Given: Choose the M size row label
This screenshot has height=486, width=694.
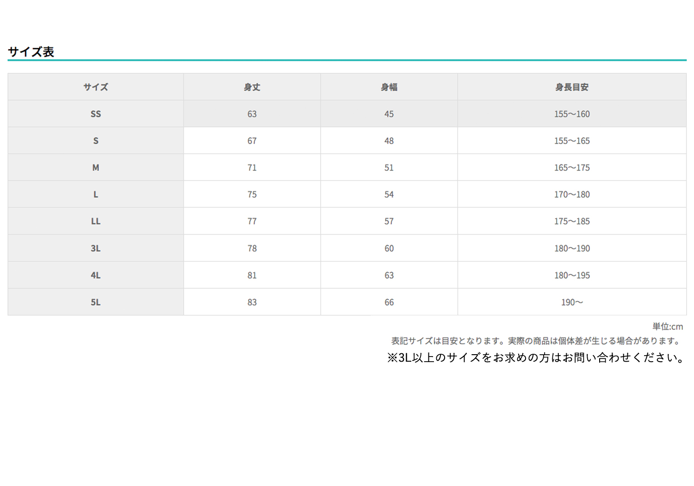Looking at the screenshot, I should coord(96,167).
